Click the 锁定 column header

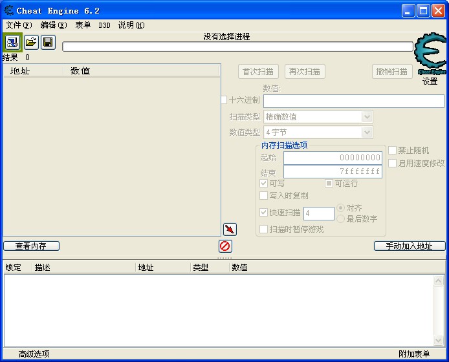(17, 268)
